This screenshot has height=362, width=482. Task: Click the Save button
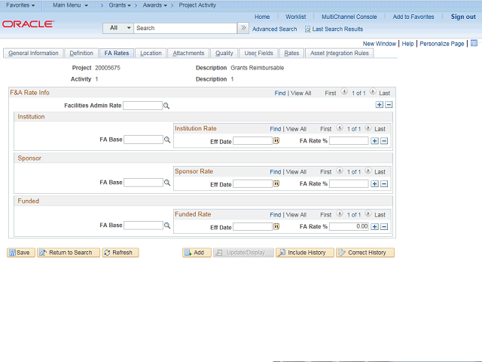21,253
